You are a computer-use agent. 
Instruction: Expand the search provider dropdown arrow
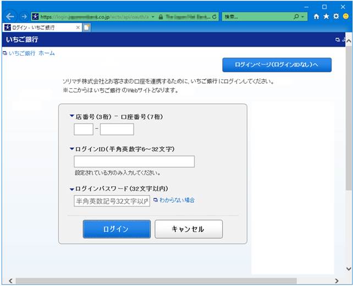302,17
